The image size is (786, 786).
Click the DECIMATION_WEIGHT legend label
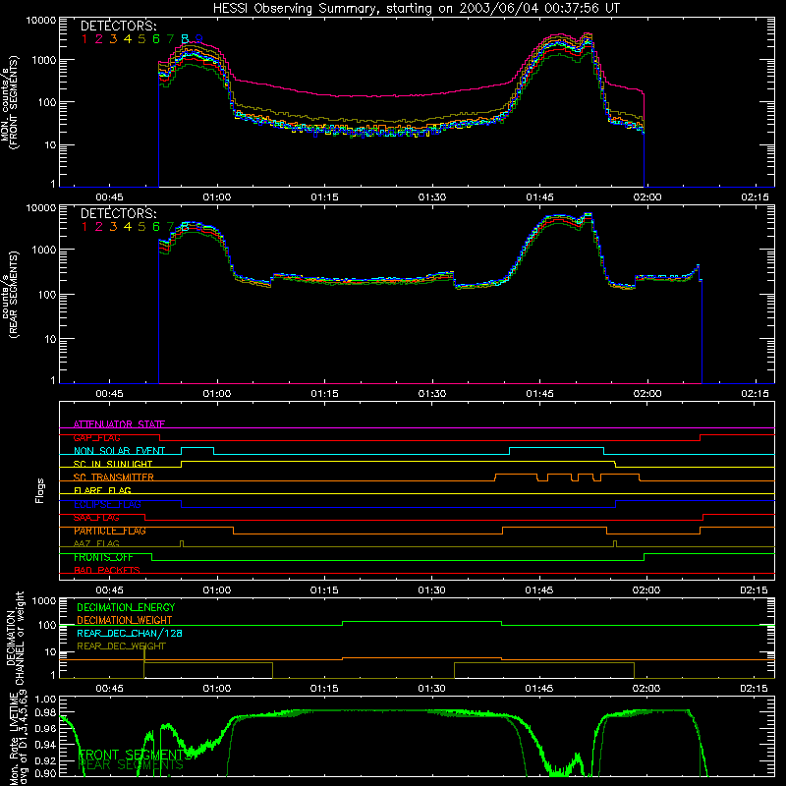click(125, 620)
